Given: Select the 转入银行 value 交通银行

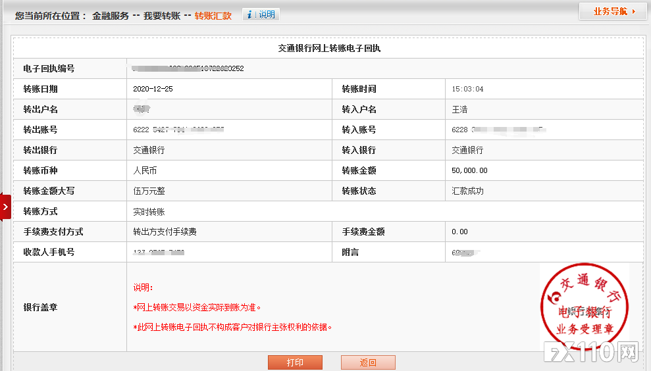Looking at the screenshot, I should tap(467, 150).
